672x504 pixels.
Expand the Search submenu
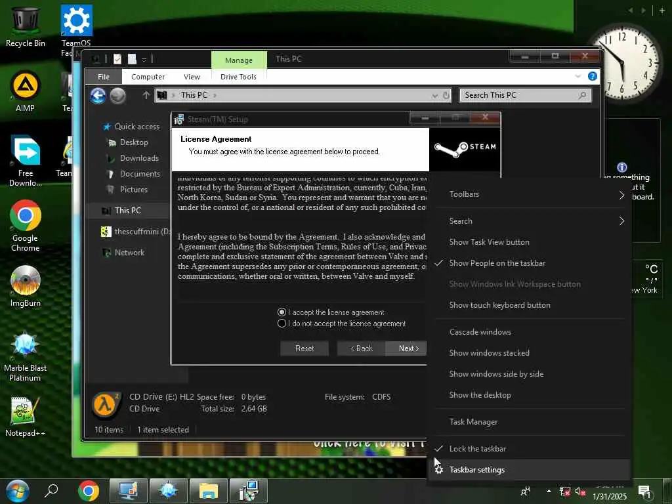529,220
